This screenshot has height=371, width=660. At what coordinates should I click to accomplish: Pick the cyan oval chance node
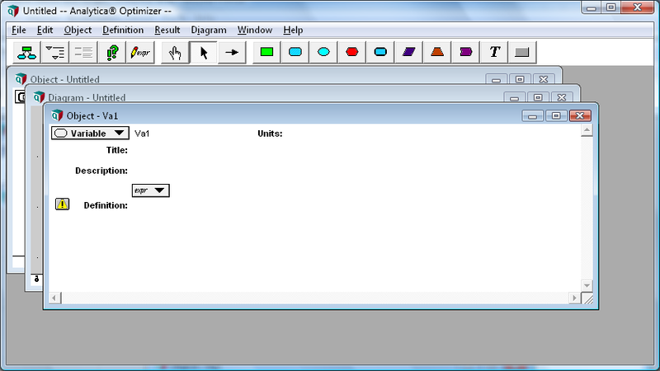point(323,53)
